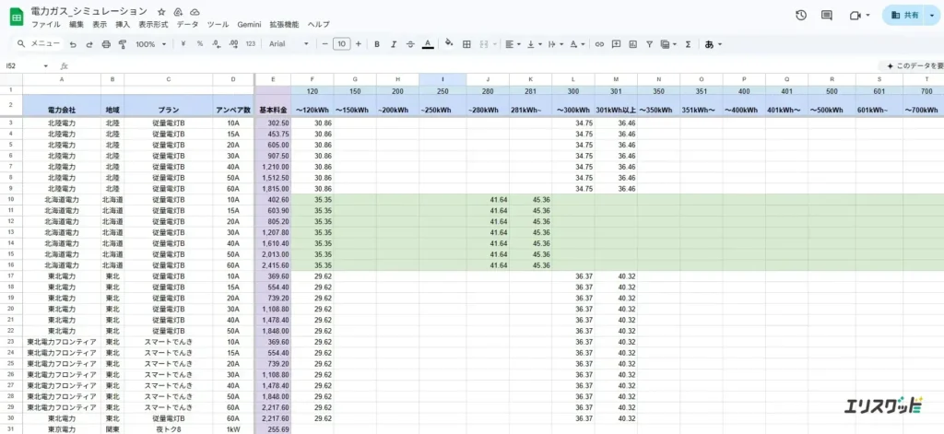Viewport: 944px width, 434px height.
Task: Open the fill color picker
Action: [x=449, y=44]
